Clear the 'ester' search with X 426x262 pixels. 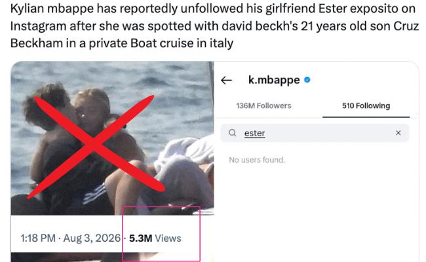[x=398, y=133]
